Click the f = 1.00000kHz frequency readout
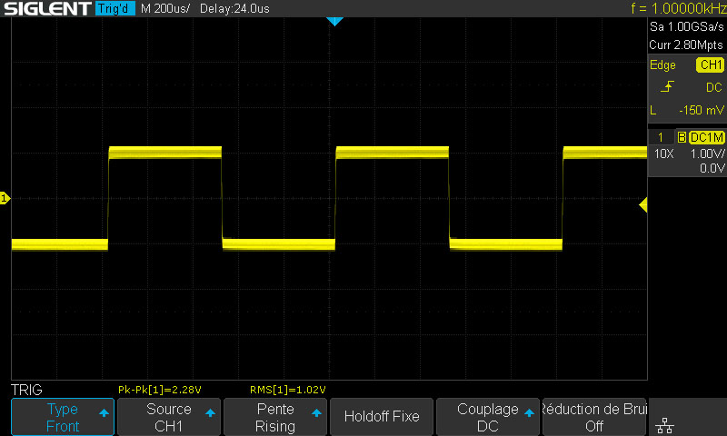 [678, 8]
